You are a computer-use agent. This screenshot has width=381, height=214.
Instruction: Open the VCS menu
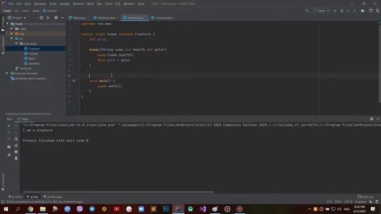click(x=118, y=4)
